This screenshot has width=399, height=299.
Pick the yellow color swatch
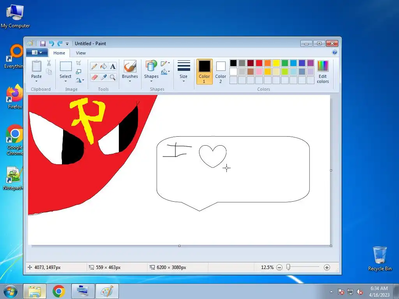(x=276, y=63)
